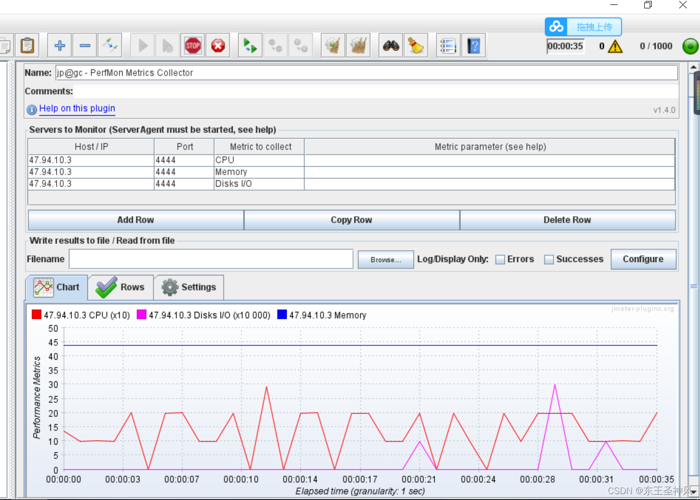This screenshot has width=700, height=500.
Task: Open search with the binoculars icon
Action: (391, 46)
